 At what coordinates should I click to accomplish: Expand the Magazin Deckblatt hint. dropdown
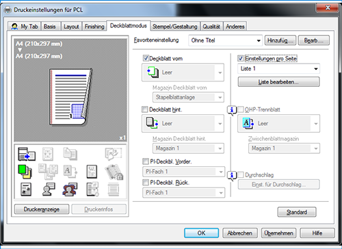click(x=188, y=148)
